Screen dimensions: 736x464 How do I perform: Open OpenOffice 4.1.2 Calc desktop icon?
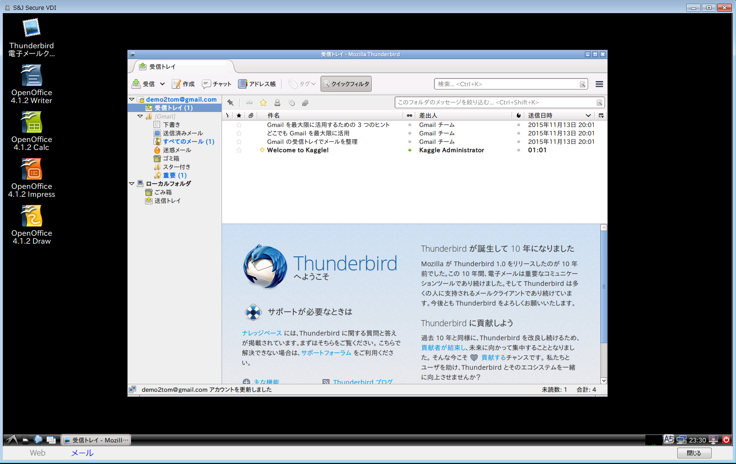pos(31,131)
